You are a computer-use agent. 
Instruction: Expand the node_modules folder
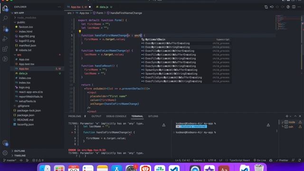point(27,18)
